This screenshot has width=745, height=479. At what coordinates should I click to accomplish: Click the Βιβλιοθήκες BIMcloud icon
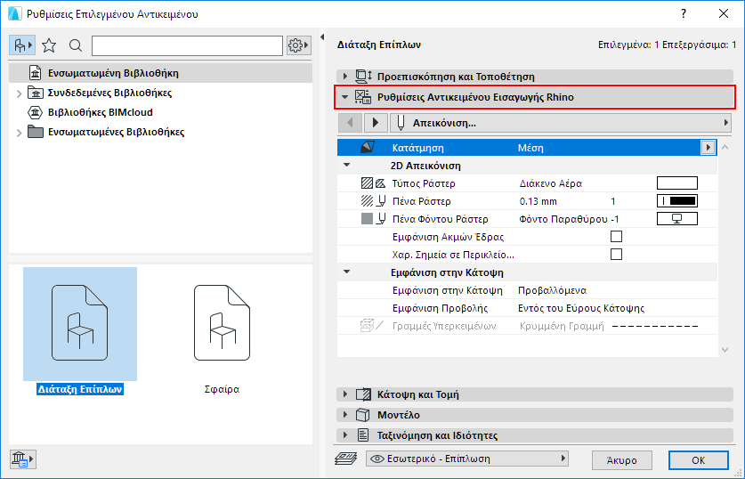point(36,112)
